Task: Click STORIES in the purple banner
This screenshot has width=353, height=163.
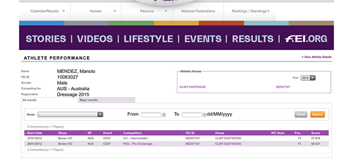Action: coord(46,39)
